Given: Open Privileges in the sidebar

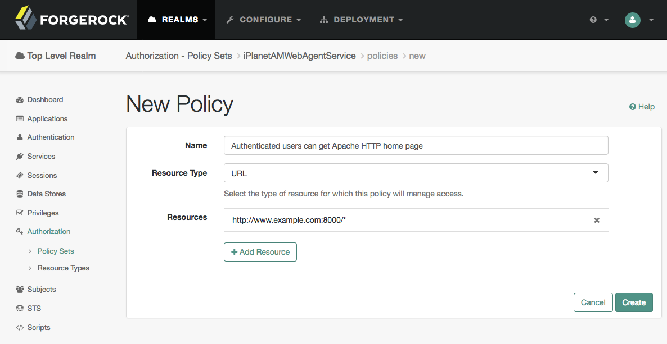Looking at the screenshot, I should tap(43, 213).
